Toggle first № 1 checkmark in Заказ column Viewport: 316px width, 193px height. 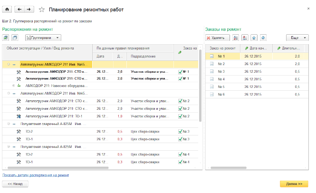click(x=180, y=72)
